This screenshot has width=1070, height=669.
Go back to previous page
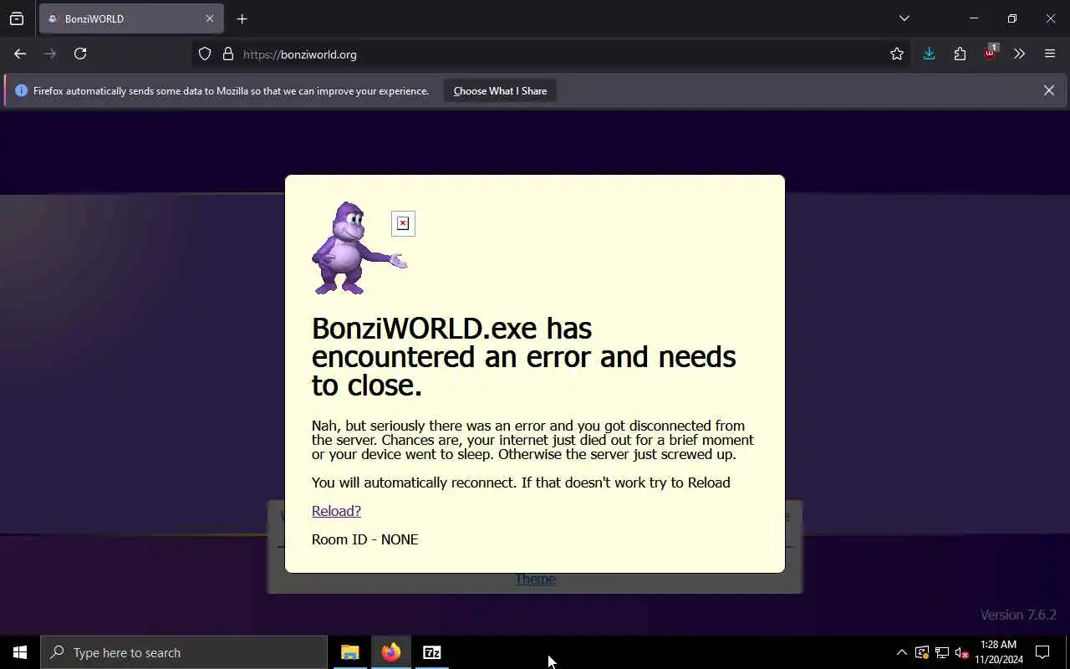20,54
